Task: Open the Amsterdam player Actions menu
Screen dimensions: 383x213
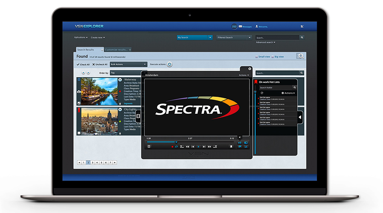Action: coord(244,75)
